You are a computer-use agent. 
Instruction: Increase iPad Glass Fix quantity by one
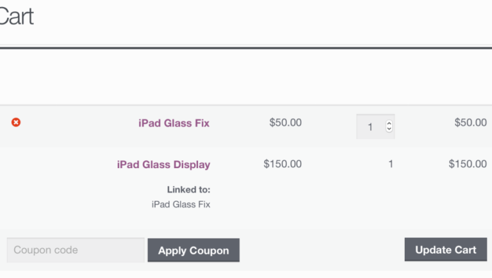point(389,123)
